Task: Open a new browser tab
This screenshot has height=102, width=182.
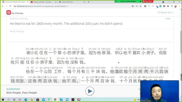Action: click(88, 2)
